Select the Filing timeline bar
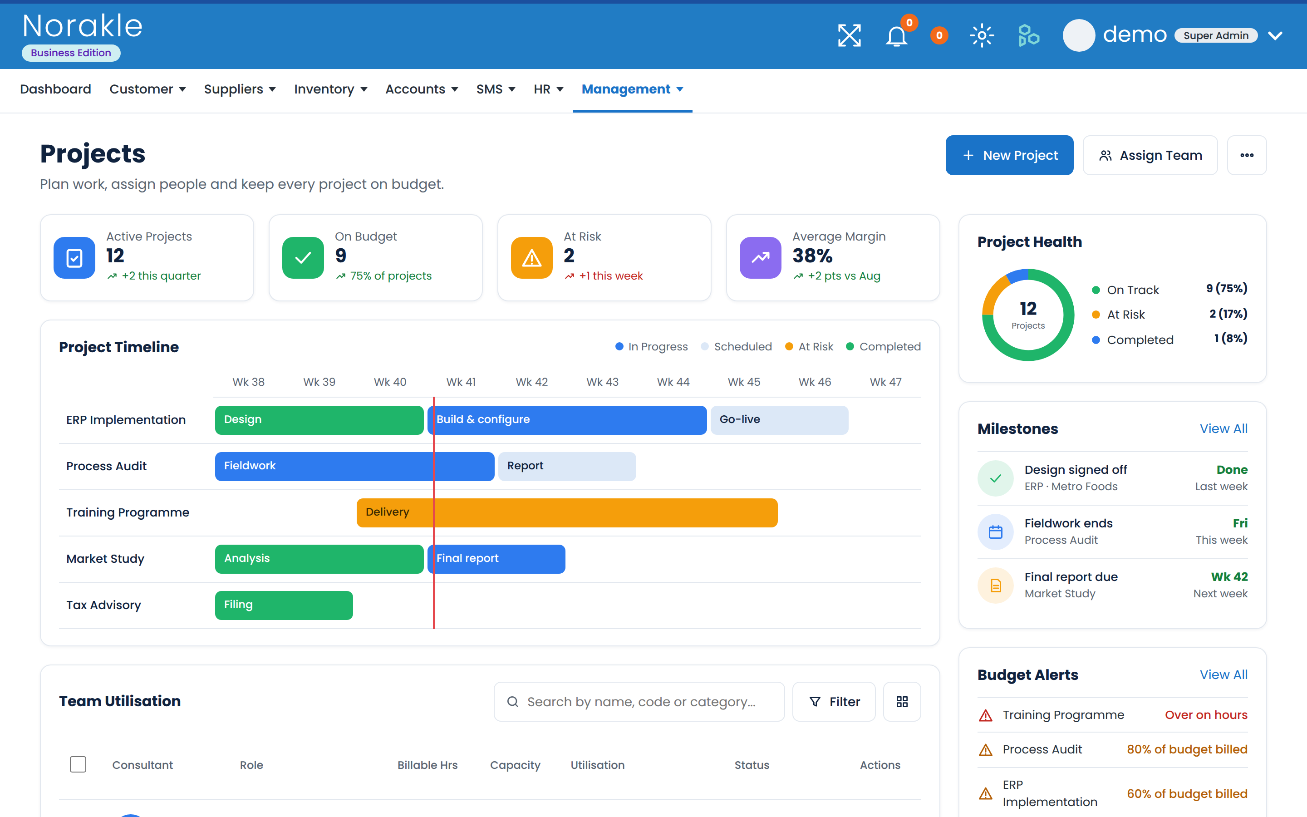The height and width of the screenshot is (817, 1307). click(284, 605)
